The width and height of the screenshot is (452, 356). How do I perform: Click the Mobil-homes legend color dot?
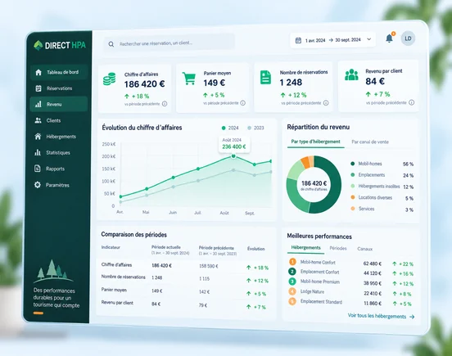tap(353, 164)
